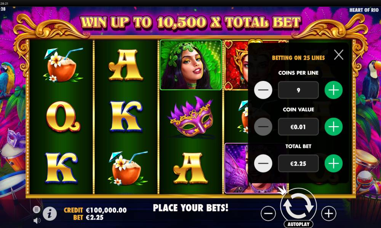This screenshot has height=228, width=381.
Task: Click the purple carnival mask symbol
Action: (191, 117)
